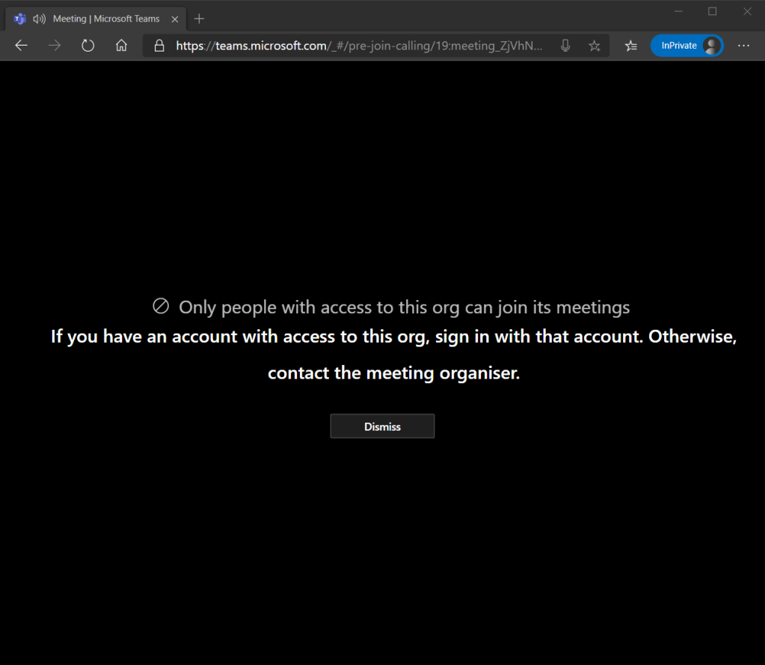Viewport: 765px width, 665px height.
Task: Click the forward navigation arrow
Action: point(55,46)
